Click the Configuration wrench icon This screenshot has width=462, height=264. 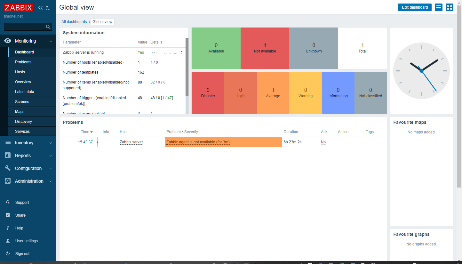coord(8,168)
